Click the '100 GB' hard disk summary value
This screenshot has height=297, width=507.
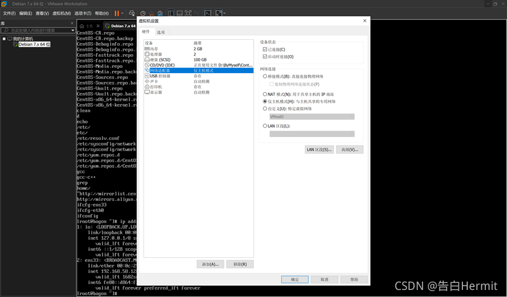[200, 60]
